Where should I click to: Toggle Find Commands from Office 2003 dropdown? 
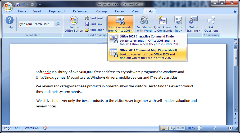120,24
